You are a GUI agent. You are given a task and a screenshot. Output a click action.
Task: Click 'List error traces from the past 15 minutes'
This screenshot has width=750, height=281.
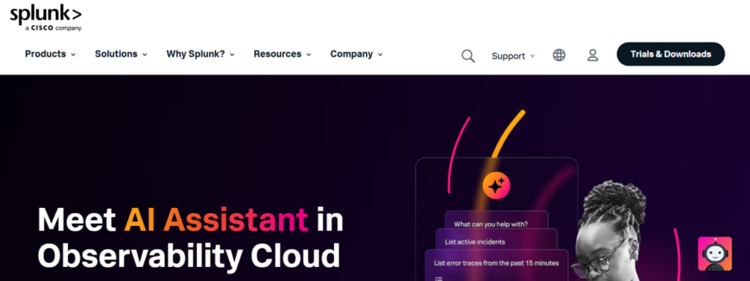tap(497, 263)
